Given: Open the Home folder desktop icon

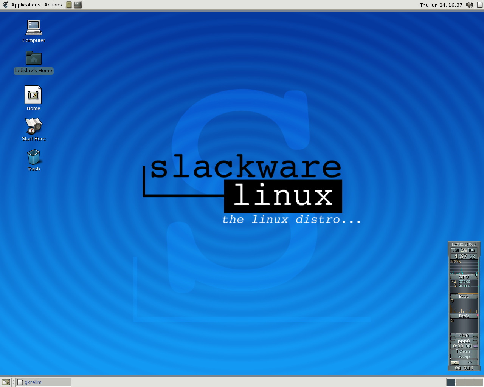Looking at the screenshot, I should [33, 94].
